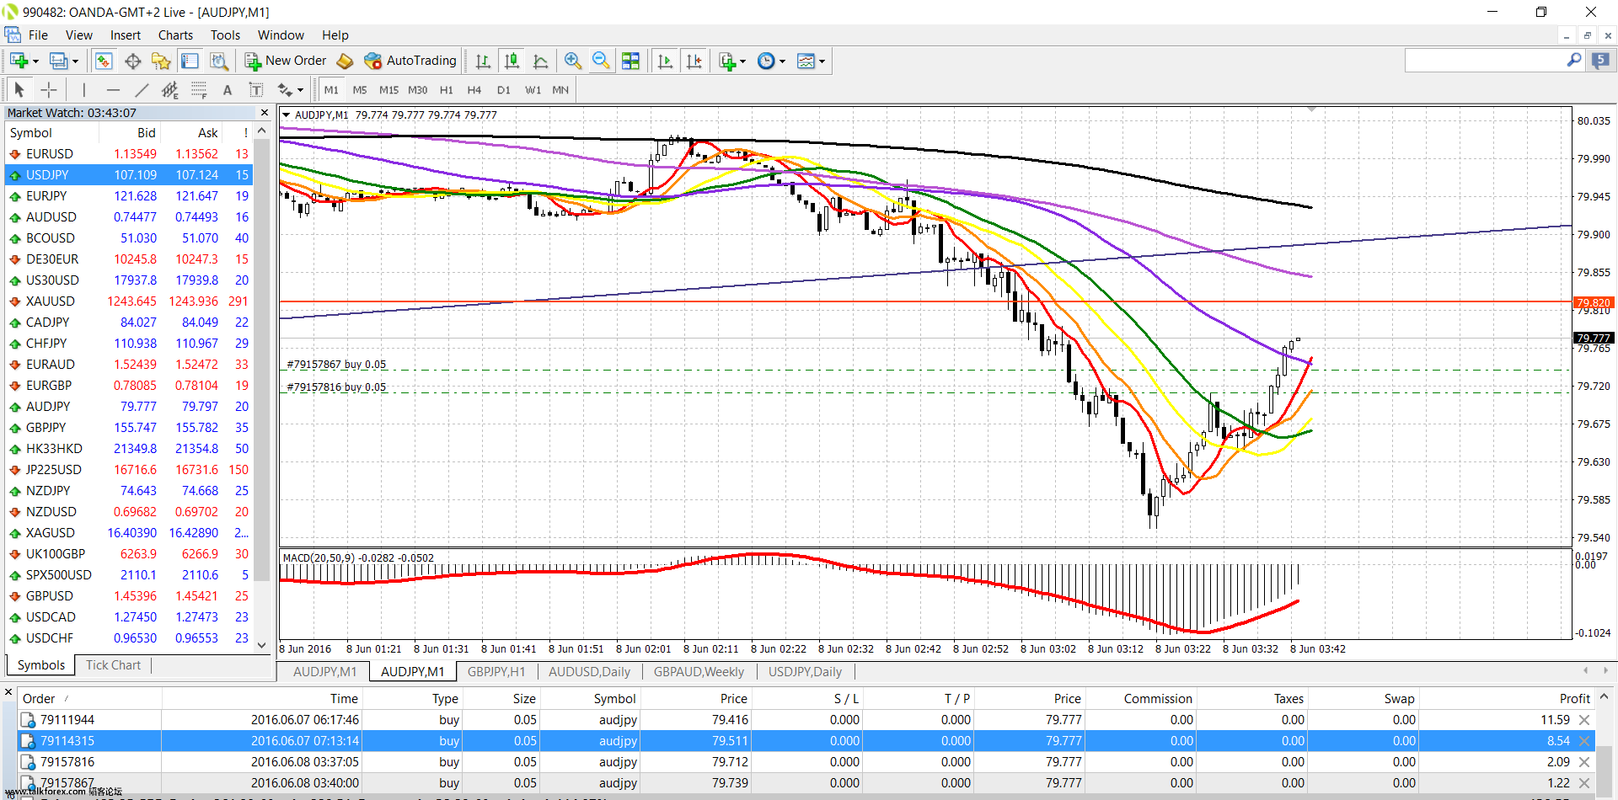This screenshot has width=1618, height=800.
Task: Toggle the AutoTrading button
Action: tap(410, 61)
